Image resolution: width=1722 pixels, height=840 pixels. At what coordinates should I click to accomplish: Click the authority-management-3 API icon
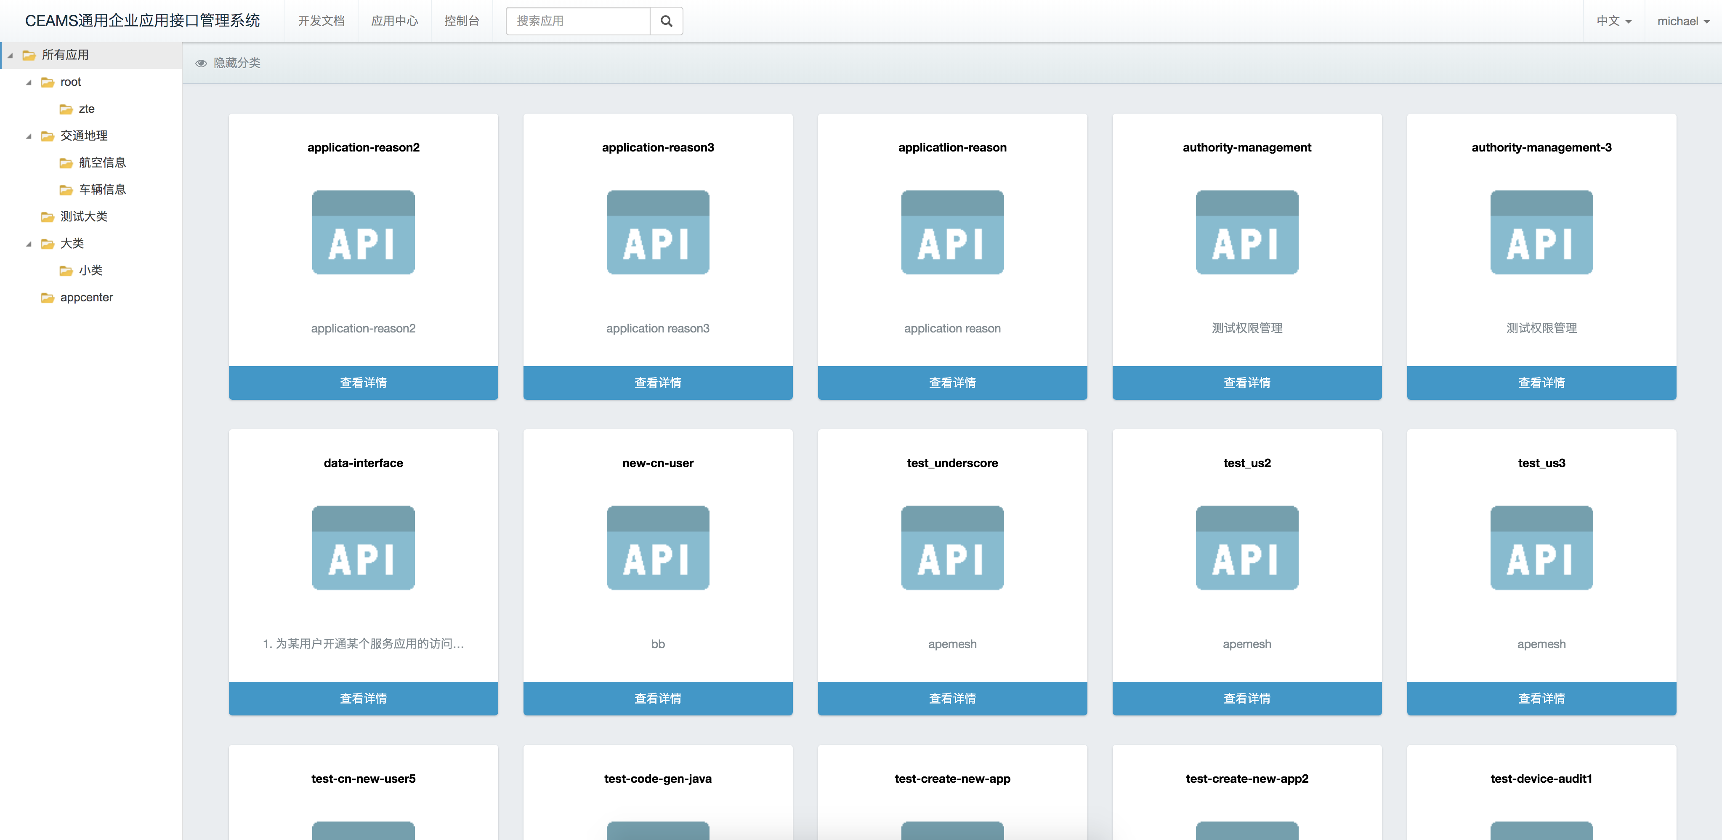(x=1541, y=232)
